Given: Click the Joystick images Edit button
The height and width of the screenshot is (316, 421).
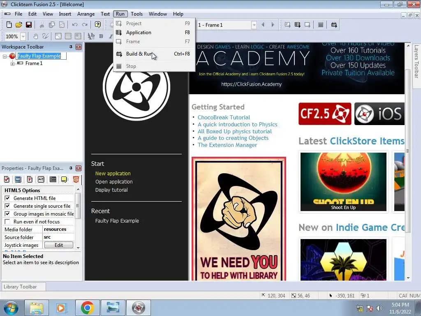Looking at the screenshot, I should pos(59,245).
